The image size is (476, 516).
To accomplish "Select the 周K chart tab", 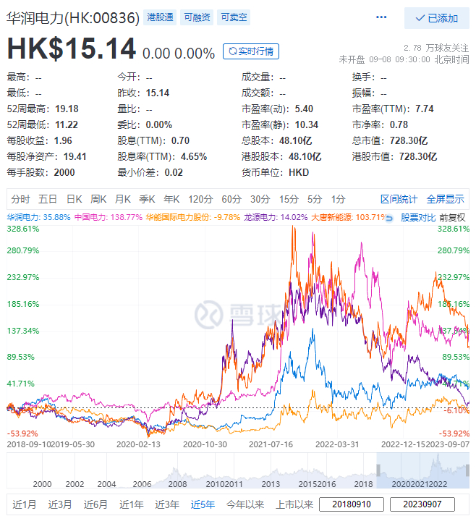I will tap(98, 199).
